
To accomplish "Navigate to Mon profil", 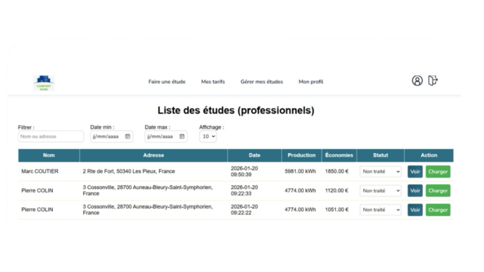I will pyautogui.click(x=311, y=82).
